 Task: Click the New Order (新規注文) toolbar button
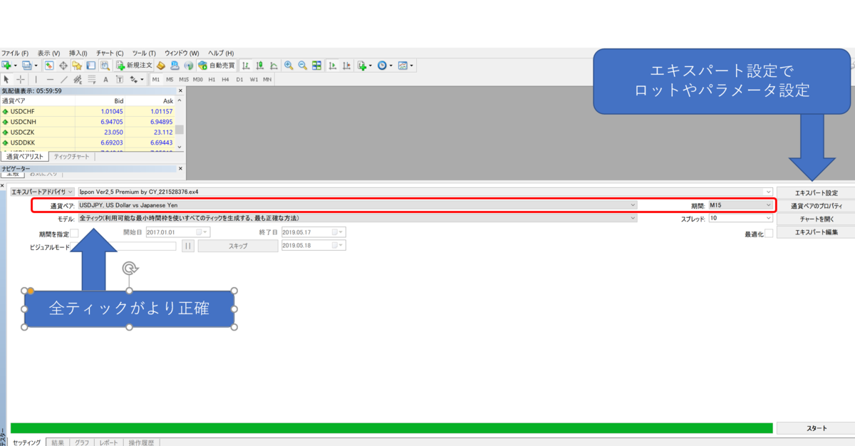click(134, 66)
